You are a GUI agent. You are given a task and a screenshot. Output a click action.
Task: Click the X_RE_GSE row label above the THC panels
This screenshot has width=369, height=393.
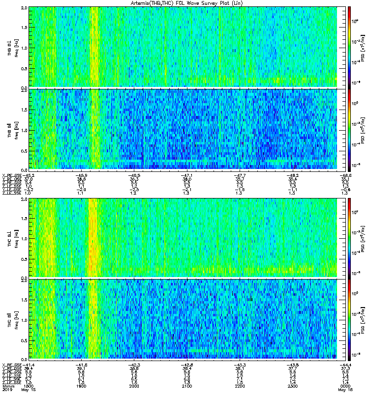[x=12, y=175]
